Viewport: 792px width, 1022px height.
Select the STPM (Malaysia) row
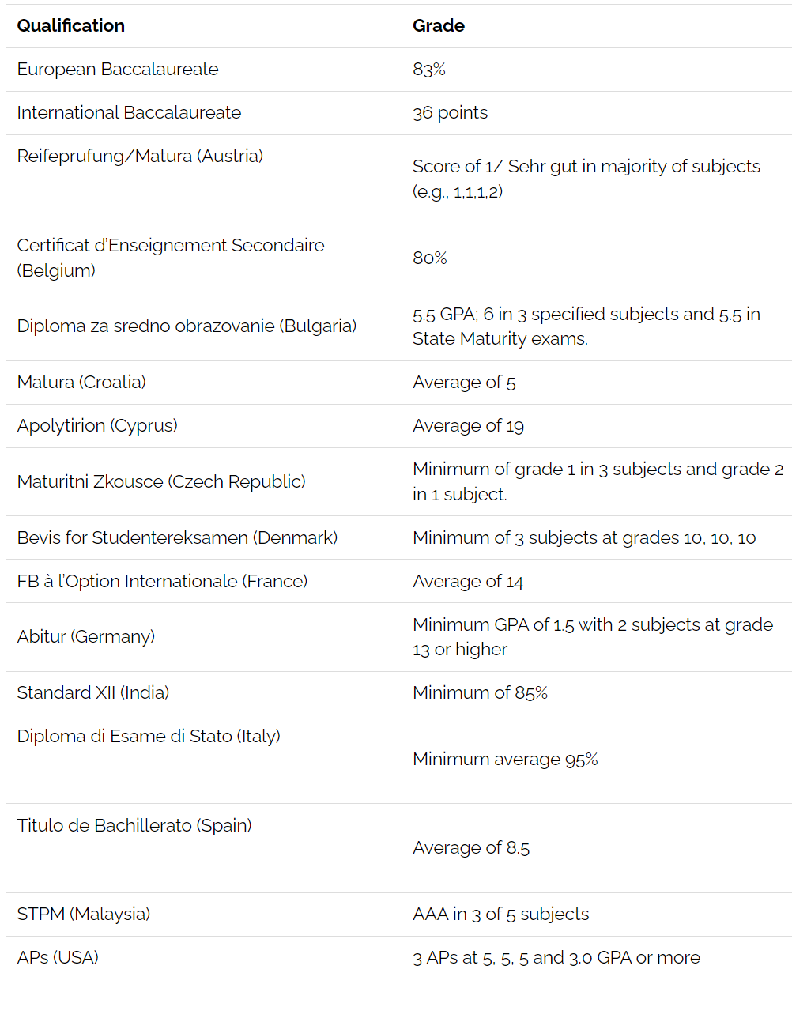click(x=398, y=915)
